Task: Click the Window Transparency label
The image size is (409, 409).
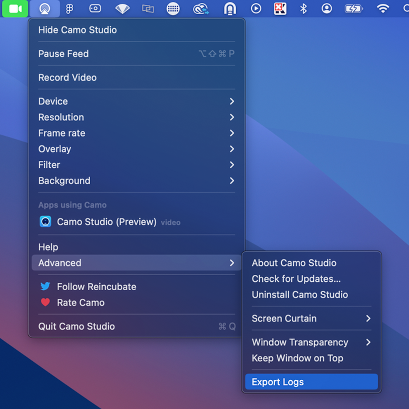Action: [x=300, y=342]
